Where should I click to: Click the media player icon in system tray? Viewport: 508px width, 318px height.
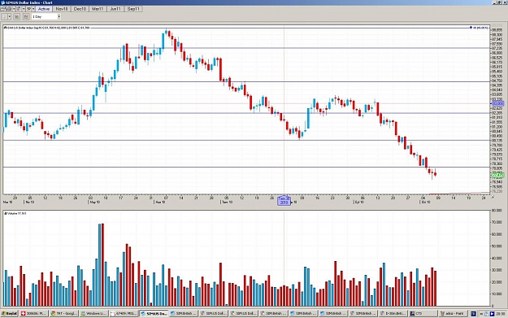(x=492, y=314)
